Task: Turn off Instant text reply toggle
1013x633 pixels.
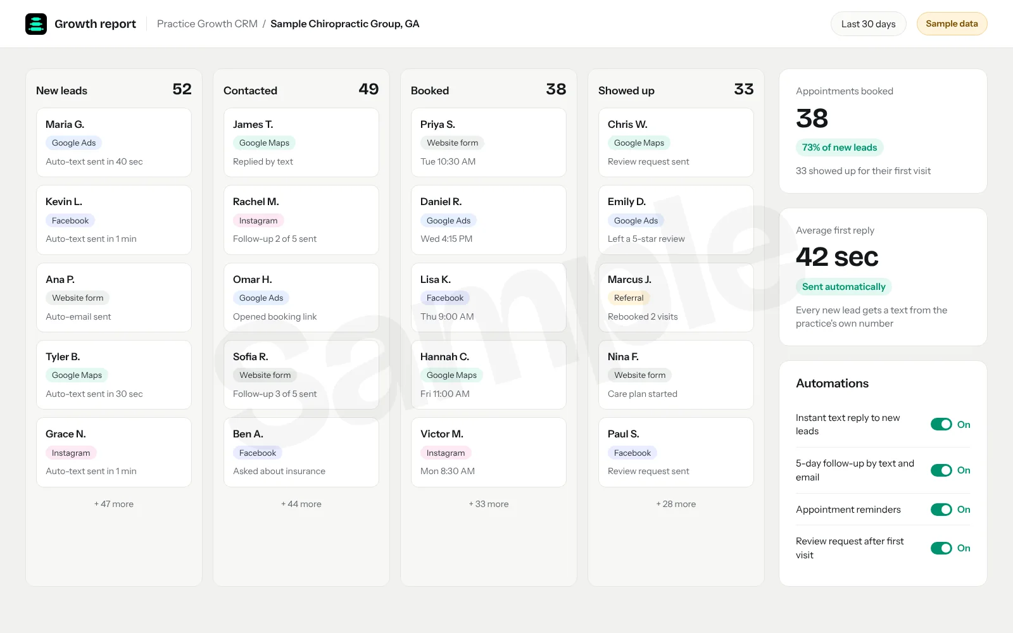Action: pos(941,424)
